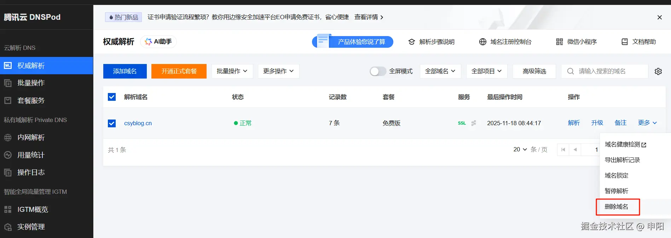671x238 pixels.
Task: Select 删除域名 from the menu
Action: coord(617,207)
